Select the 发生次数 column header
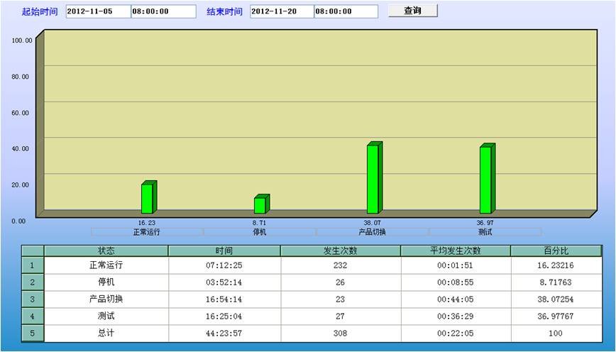This screenshot has height=352, width=616. pos(340,251)
